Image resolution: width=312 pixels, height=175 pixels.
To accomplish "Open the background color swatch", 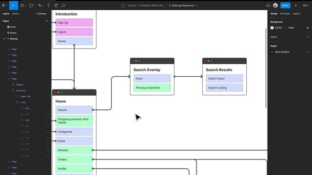I will pyautogui.click(x=272, y=28).
